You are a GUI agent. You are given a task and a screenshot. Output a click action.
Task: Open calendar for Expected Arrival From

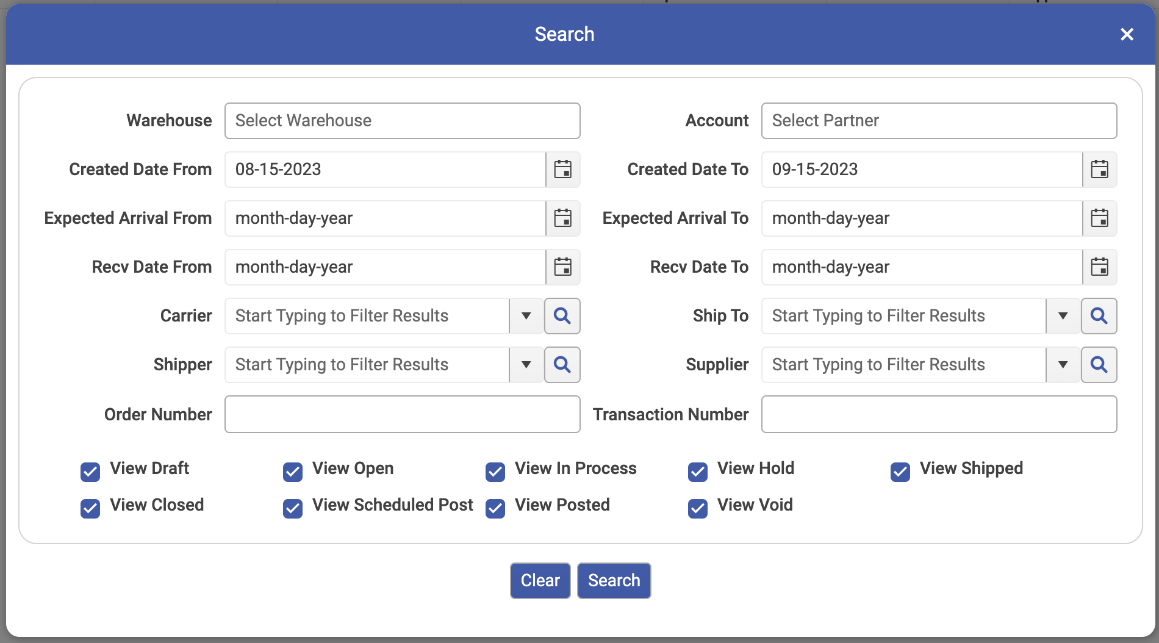562,218
